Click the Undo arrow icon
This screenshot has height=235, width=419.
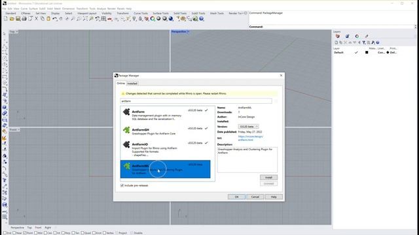click(54, 19)
